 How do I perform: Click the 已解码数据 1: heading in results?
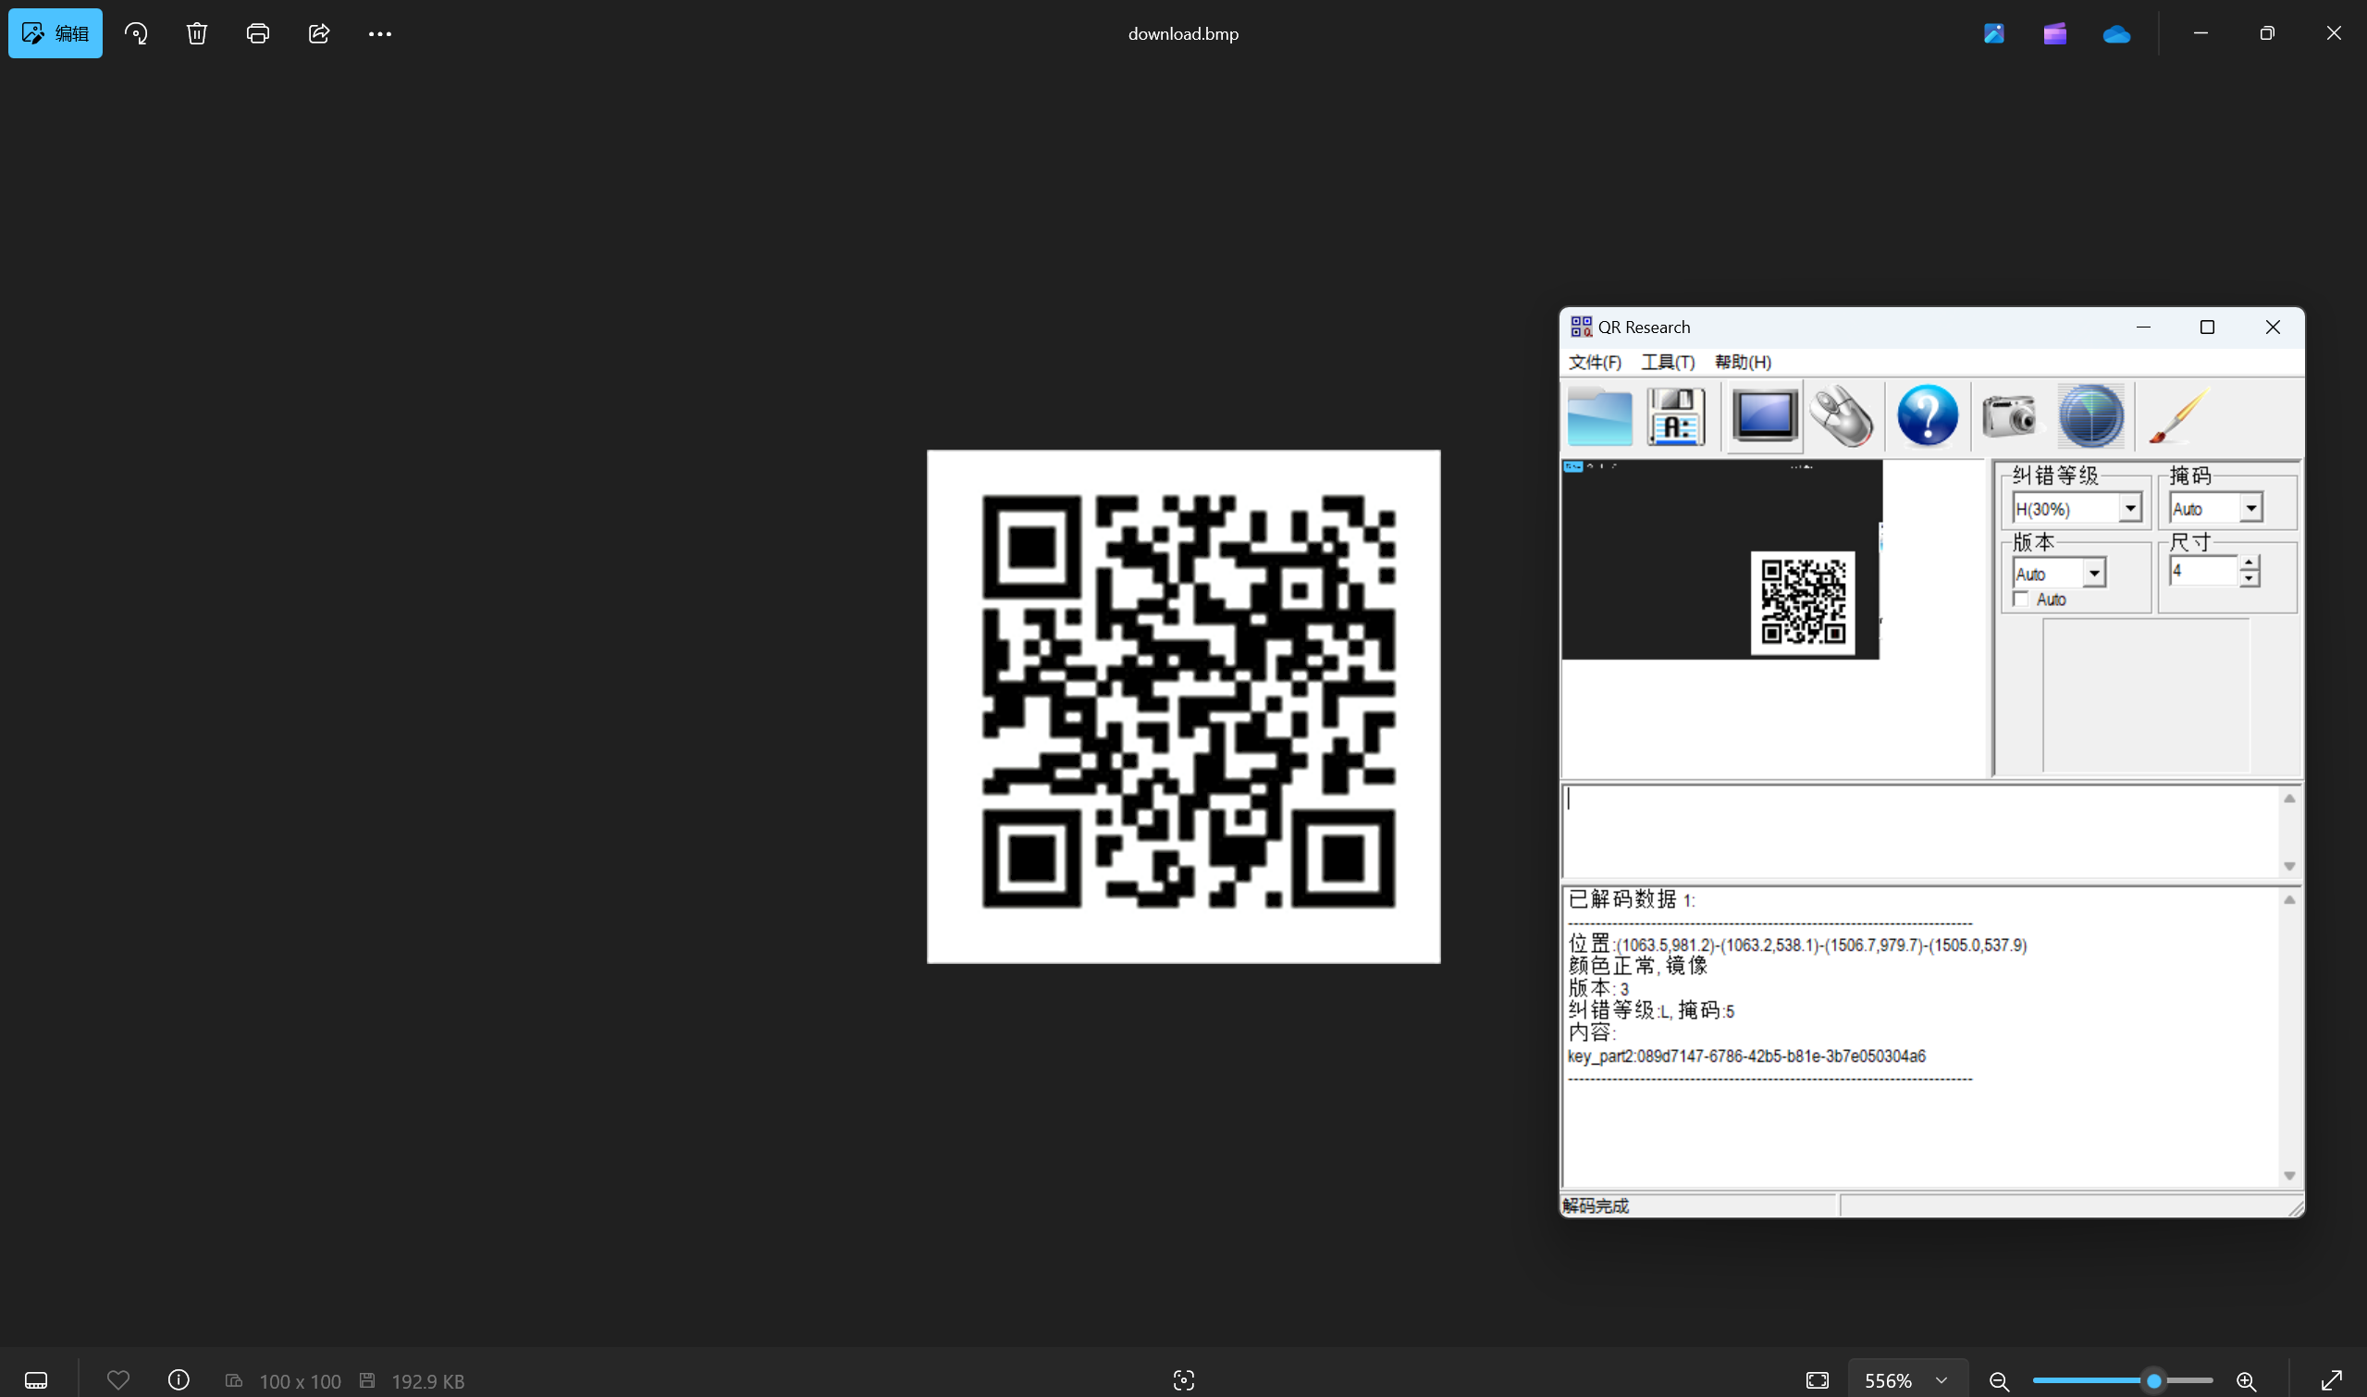1631,899
